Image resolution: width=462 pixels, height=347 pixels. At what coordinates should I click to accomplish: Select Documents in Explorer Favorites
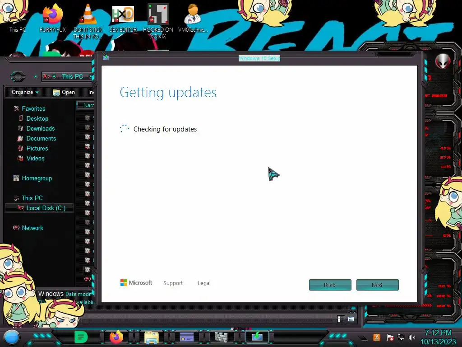37,138
